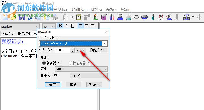Click the balance scale icon
The height and width of the screenshot is (110, 204).
click(186, 17)
